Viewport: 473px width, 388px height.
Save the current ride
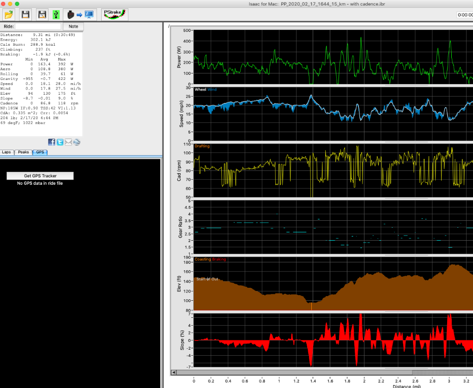[25, 14]
